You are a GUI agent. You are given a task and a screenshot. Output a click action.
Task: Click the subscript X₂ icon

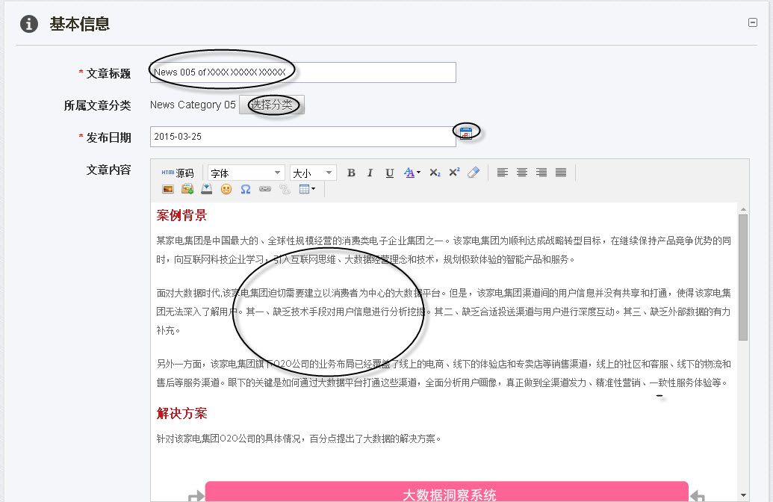435,173
